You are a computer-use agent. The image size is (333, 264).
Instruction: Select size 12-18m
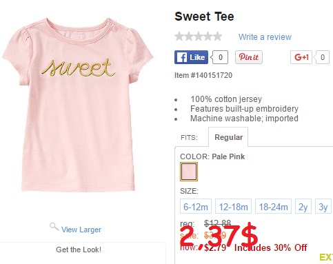pyautogui.click(x=233, y=207)
